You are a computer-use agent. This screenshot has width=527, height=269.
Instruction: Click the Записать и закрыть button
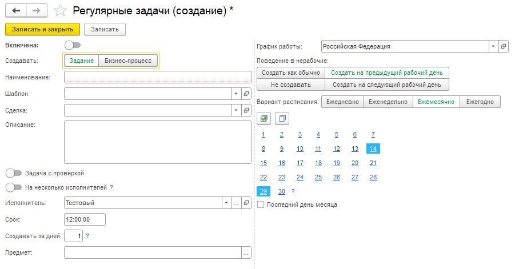tap(43, 29)
